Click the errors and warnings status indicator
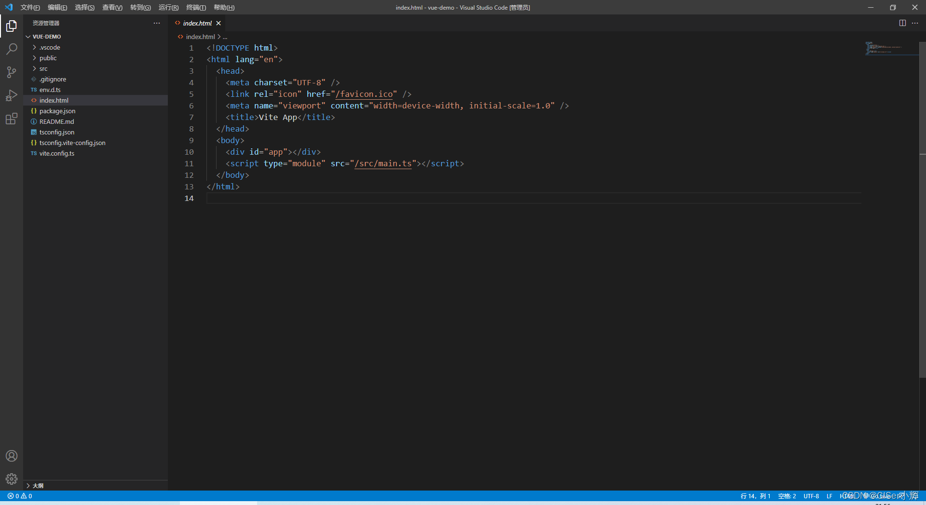The width and height of the screenshot is (926, 505). coord(20,496)
